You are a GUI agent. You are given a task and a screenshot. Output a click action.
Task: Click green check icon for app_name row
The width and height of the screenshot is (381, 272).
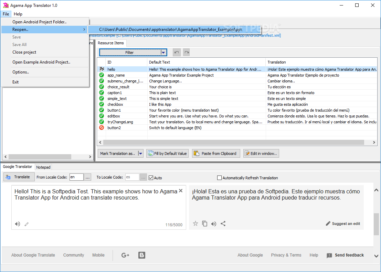(x=102, y=75)
